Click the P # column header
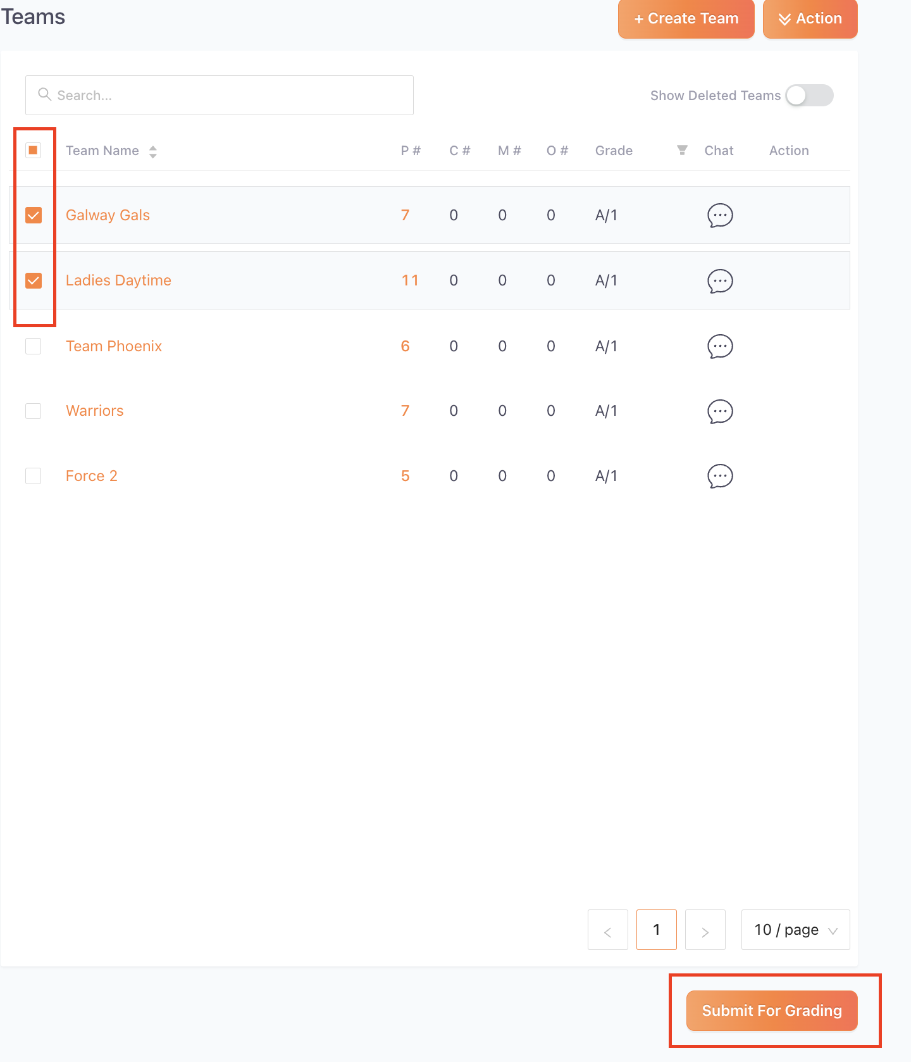This screenshot has width=911, height=1062. pos(411,151)
